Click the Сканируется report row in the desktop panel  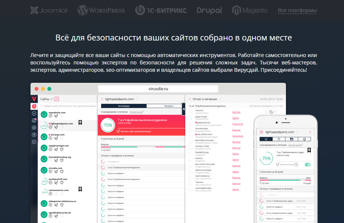coord(141,162)
